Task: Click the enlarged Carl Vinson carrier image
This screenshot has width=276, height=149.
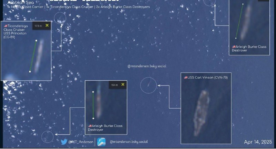Action: 201,112
